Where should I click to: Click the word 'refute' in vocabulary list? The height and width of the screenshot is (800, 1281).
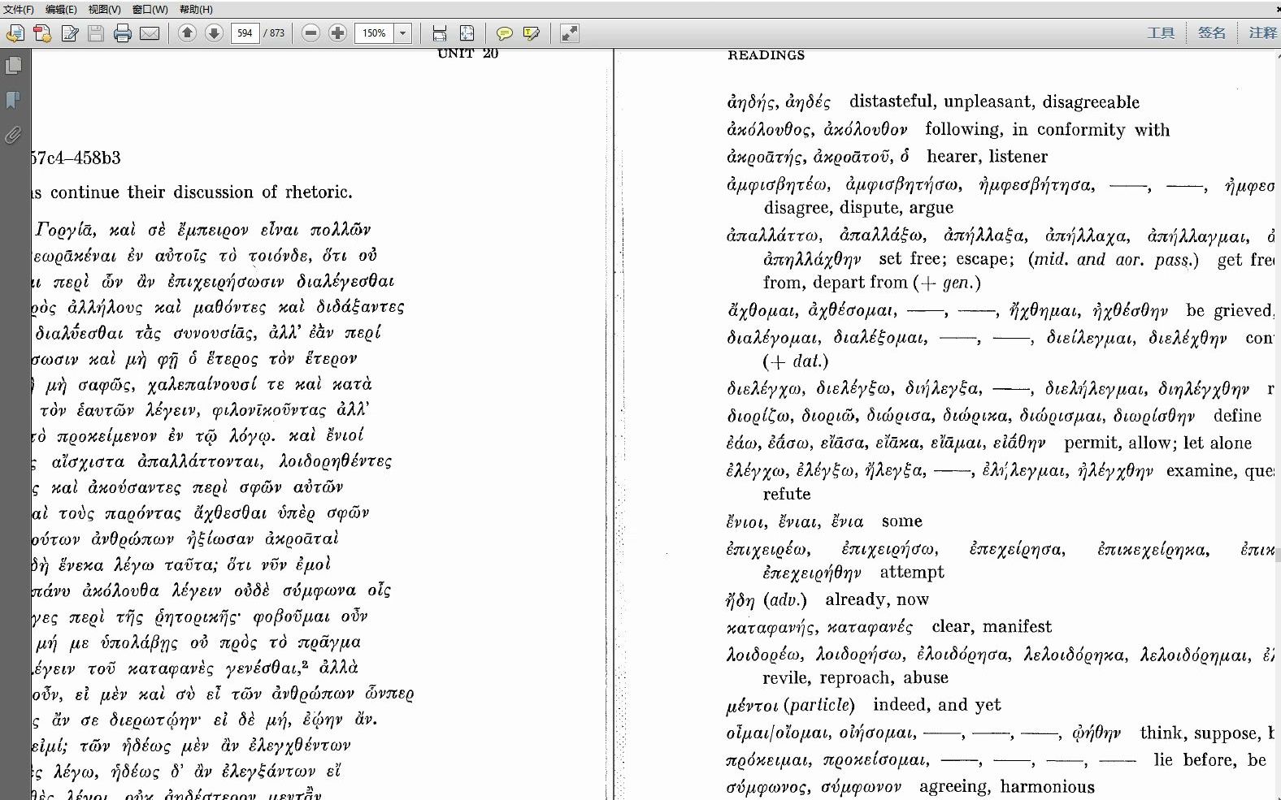(786, 494)
